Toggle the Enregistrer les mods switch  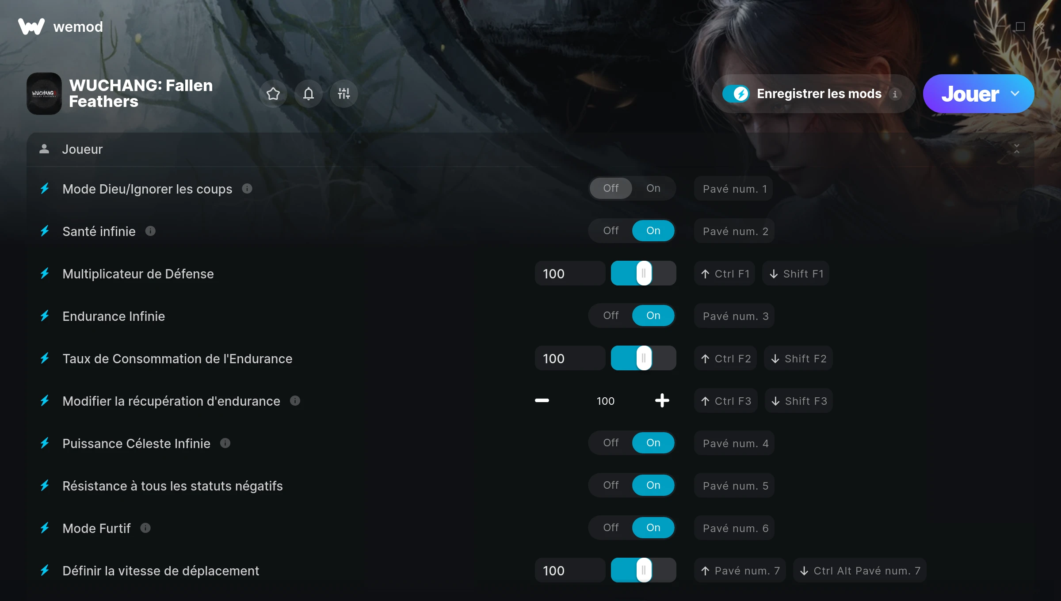(x=736, y=94)
